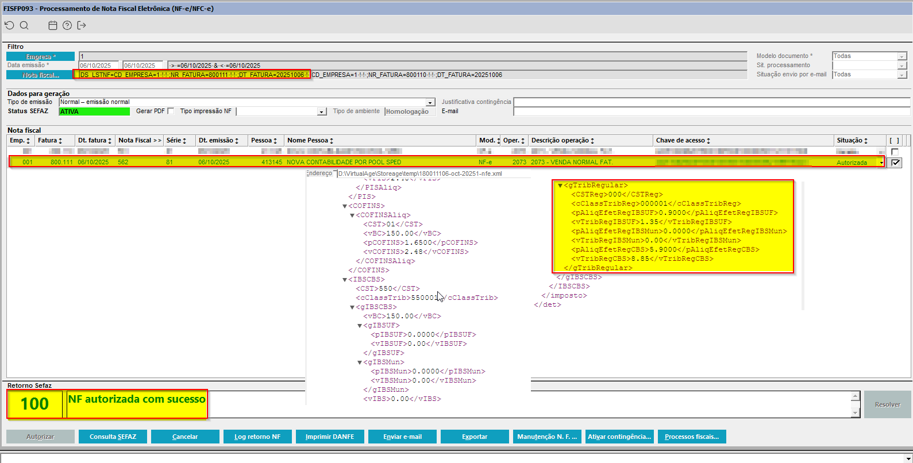Click the Imprimir DANFE button

coord(330,437)
